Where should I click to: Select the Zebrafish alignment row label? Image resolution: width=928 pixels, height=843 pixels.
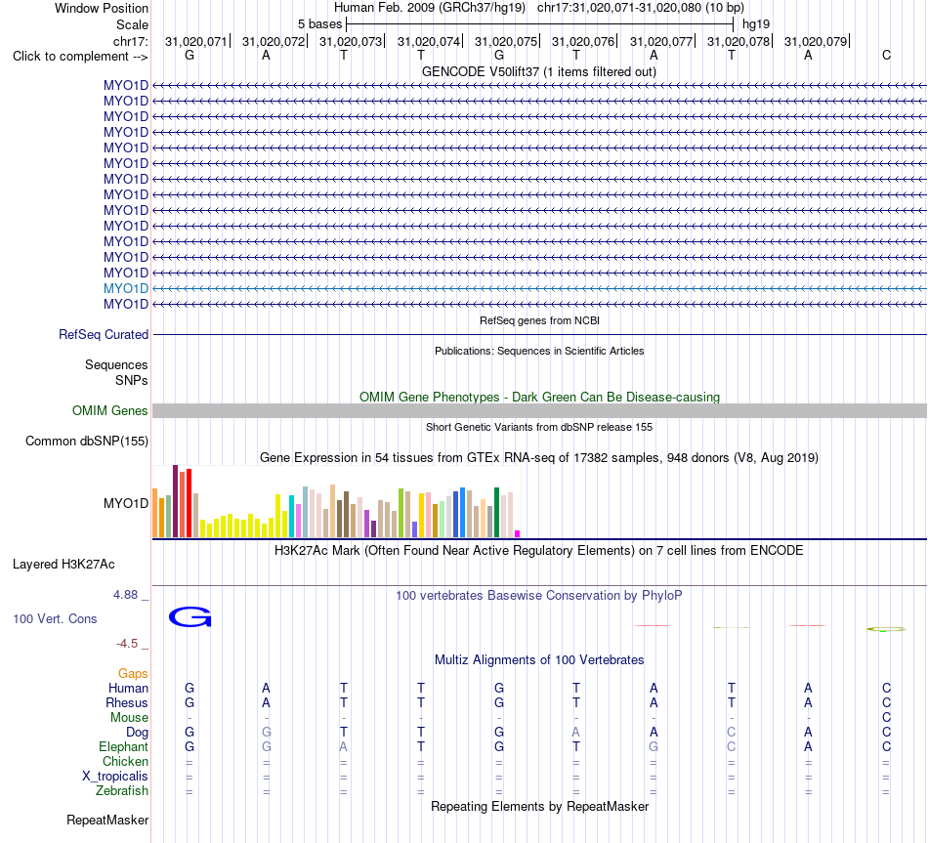[122, 790]
